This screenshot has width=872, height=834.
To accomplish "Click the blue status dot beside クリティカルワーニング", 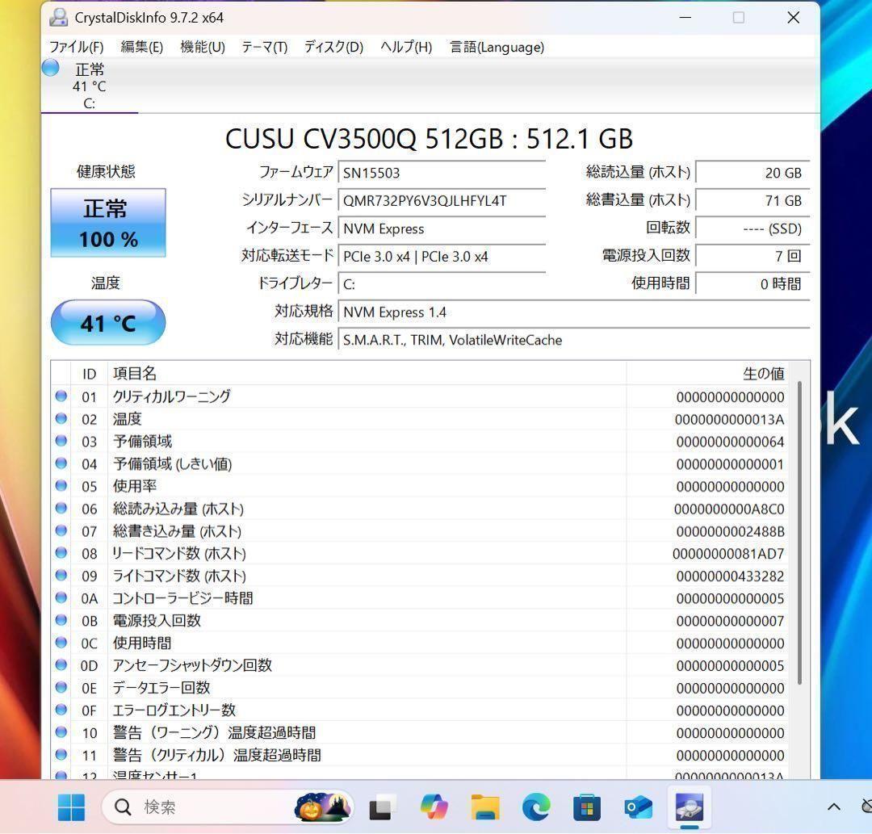I will pos(61,396).
